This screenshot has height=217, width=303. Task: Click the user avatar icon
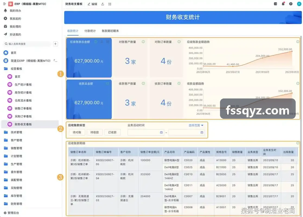(299, 4)
